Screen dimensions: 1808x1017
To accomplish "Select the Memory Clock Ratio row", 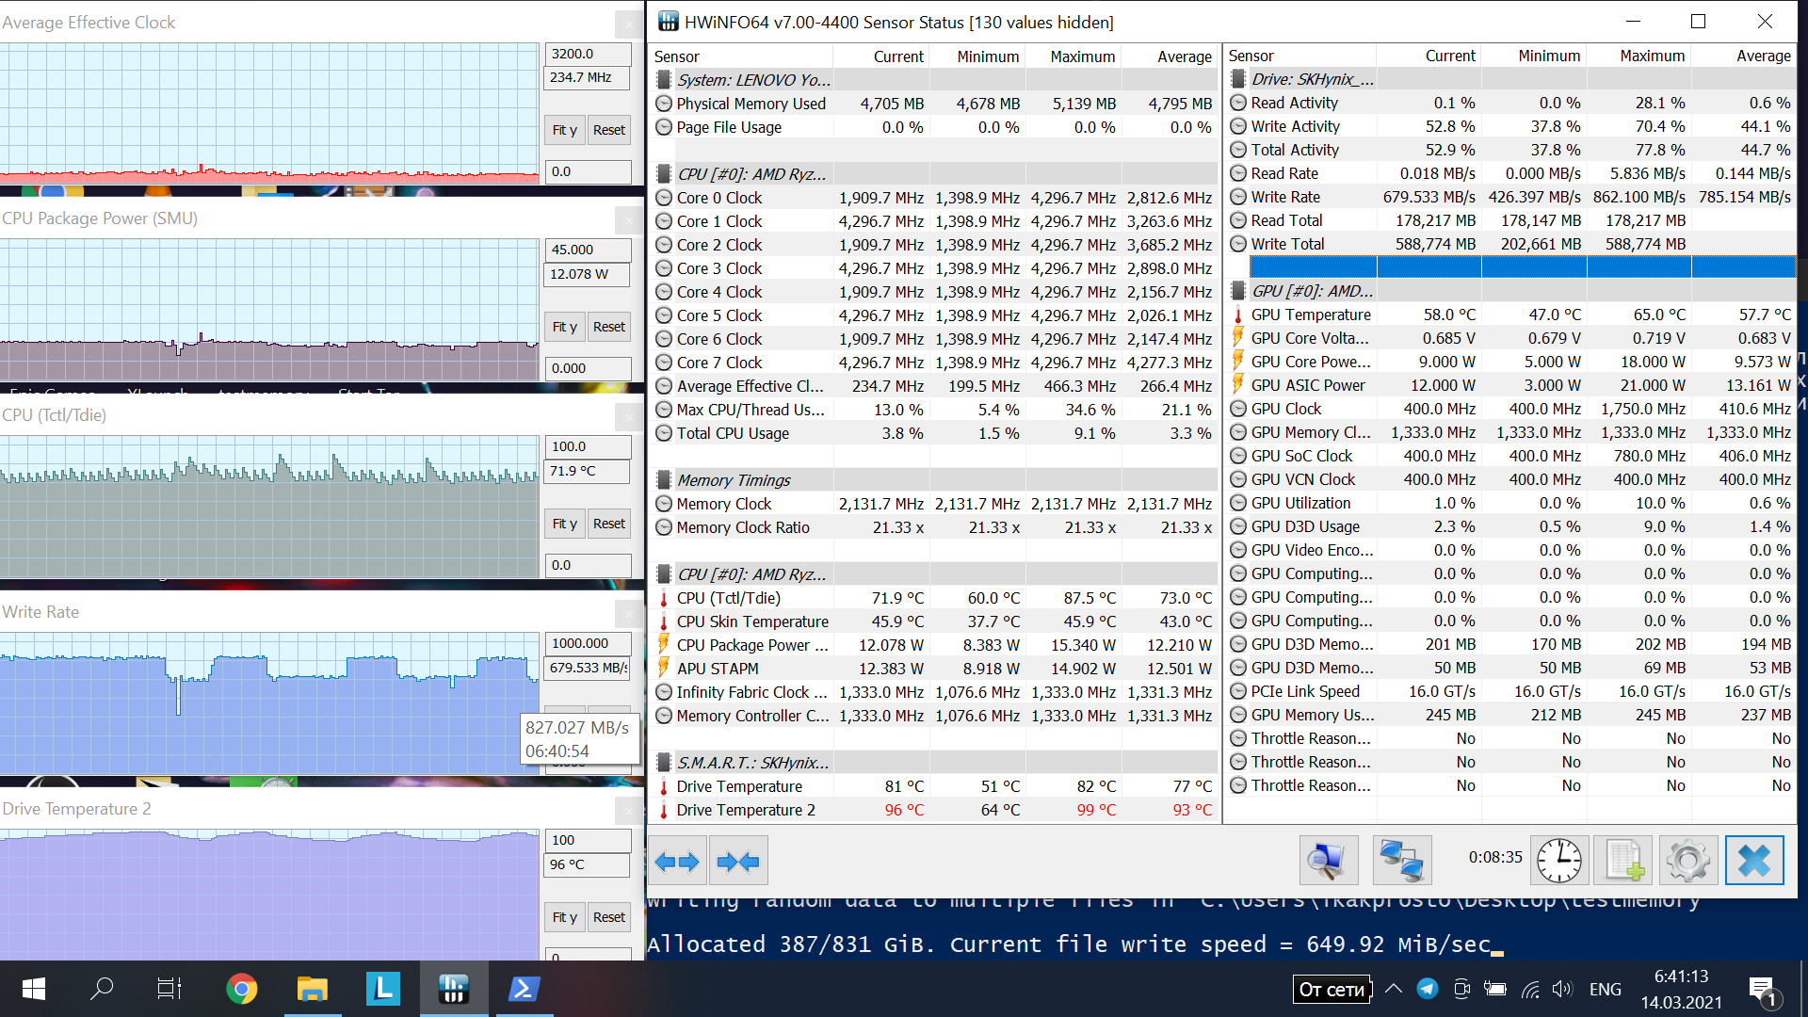I will (933, 527).
